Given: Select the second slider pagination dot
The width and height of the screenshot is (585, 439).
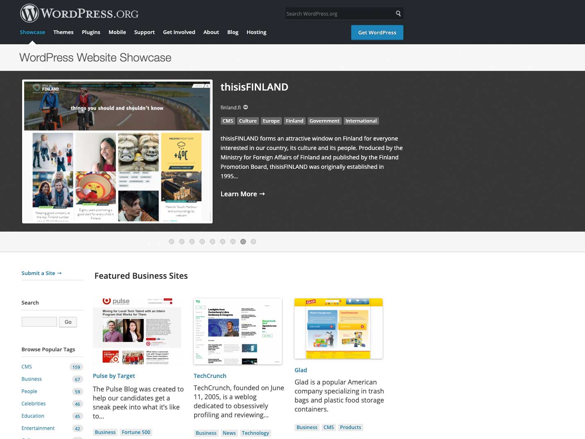Looking at the screenshot, I should 182,242.
